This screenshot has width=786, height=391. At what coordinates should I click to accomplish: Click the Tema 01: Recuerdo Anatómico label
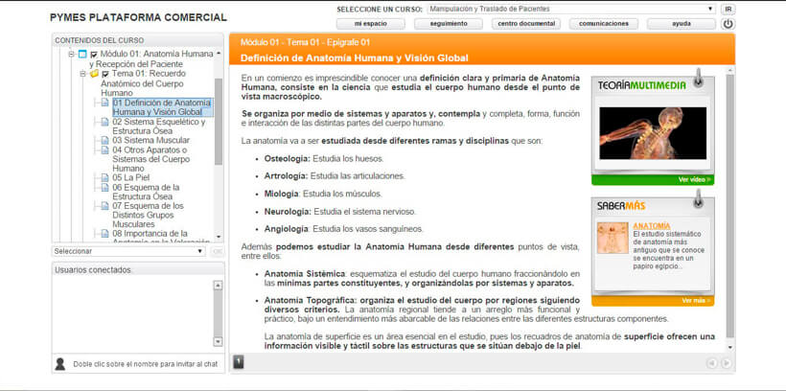(142, 83)
